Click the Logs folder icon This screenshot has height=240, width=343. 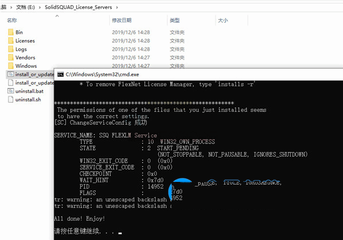click(11, 49)
